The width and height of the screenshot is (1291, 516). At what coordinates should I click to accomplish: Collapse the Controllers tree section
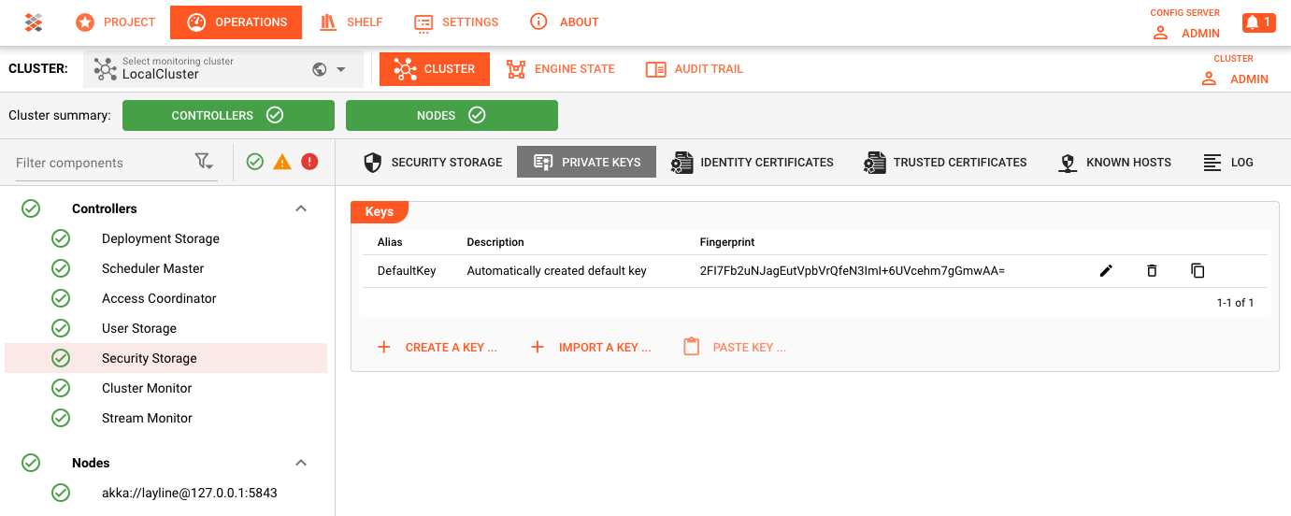pos(301,208)
